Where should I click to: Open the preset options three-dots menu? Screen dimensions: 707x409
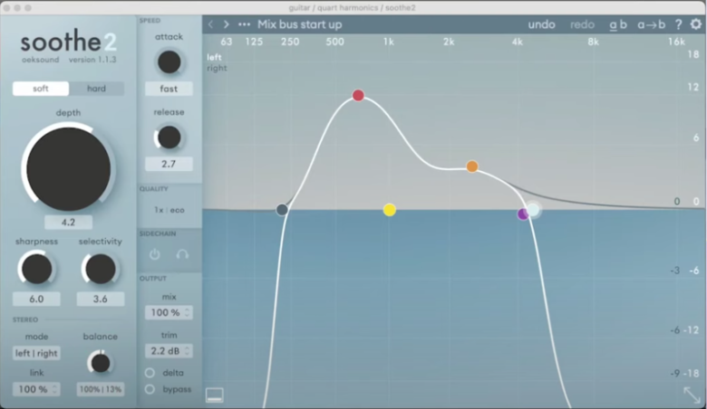coord(244,24)
